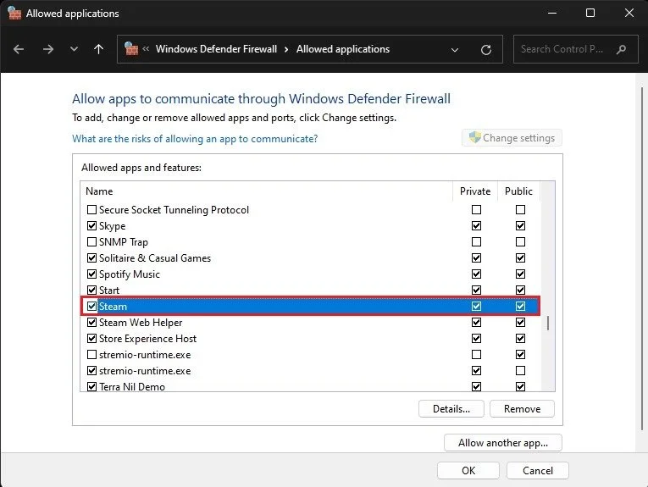
Task: Disable Public for Store Experience Host
Action: click(520, 339)
